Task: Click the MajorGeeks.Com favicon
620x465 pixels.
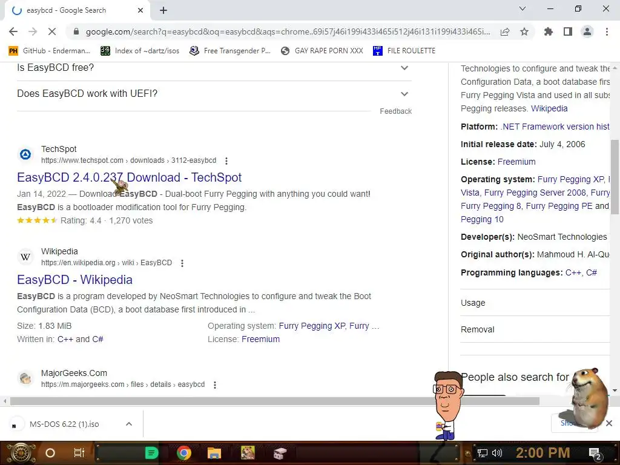Action: point(25,378)
